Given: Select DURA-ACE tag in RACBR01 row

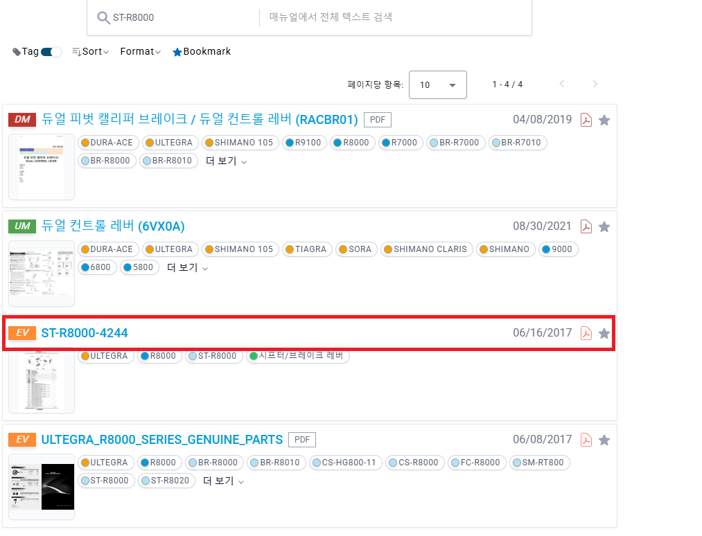Looking at the screenshot, I should 108,142.
